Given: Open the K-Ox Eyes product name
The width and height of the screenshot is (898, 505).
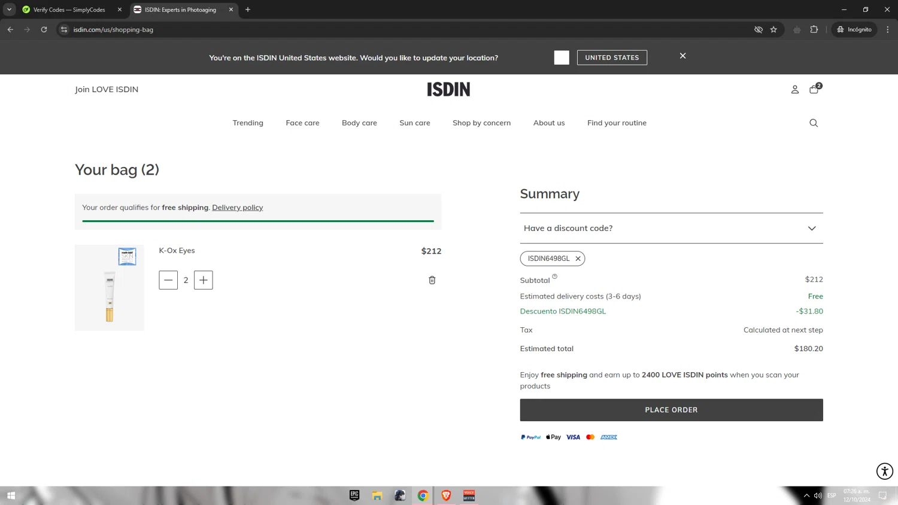Looking at the screenshot, I should (177, 250).
